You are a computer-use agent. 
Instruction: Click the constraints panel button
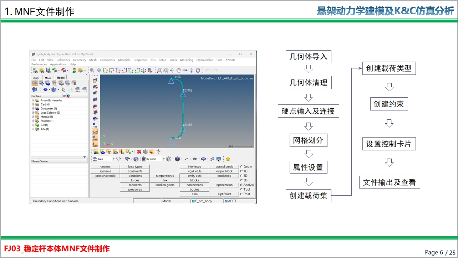(x=135, y=171)
